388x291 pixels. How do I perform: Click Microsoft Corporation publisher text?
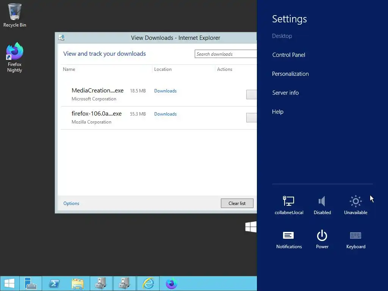pyautogui.click(x=94, y=99)
